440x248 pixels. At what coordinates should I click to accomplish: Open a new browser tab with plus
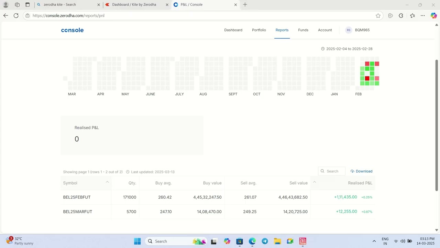(245, 4)
